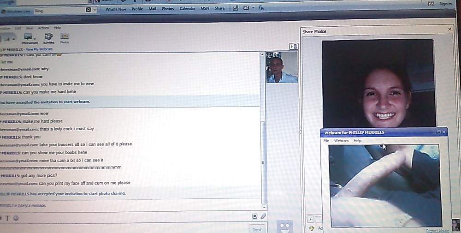Expand the Bing search box dropdown arrow
The height and width of the screenshot is (233, 461).
[x=95, y=10]
